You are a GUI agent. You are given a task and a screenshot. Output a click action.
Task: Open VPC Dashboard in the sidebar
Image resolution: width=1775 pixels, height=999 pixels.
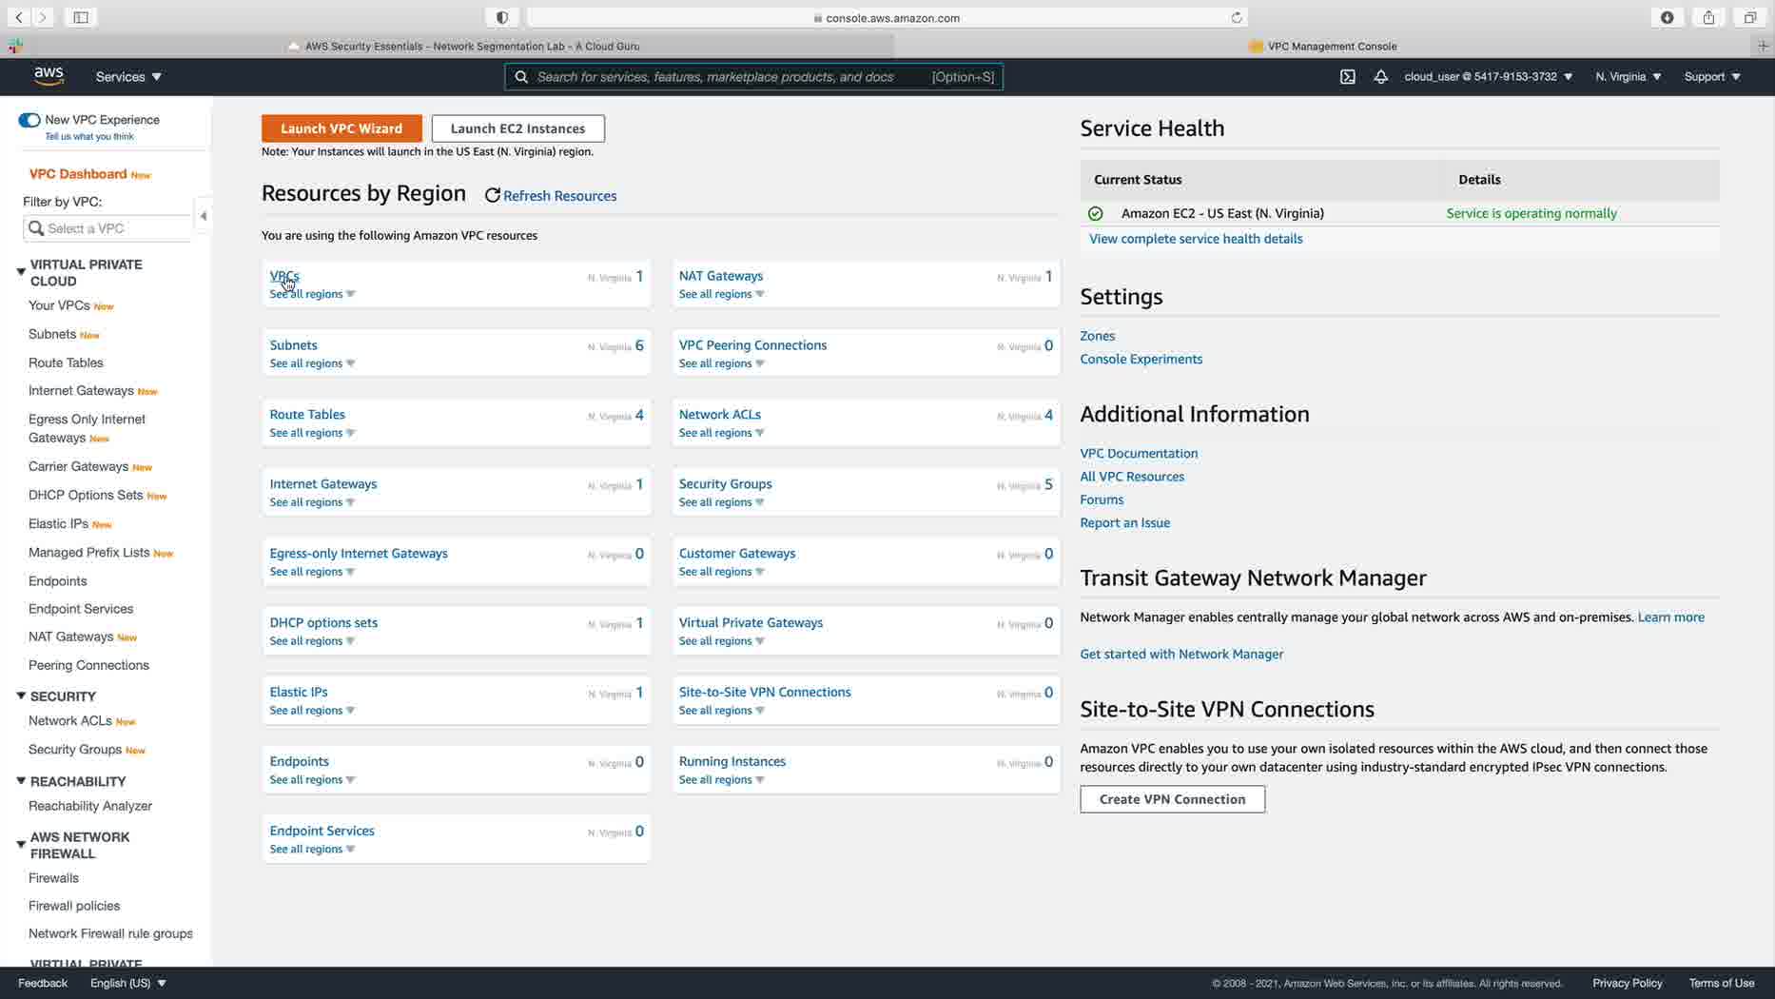(78, 174)
